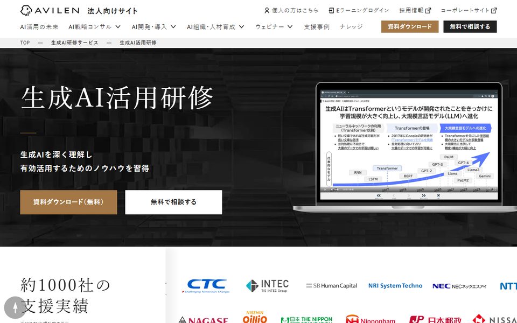Click the Nipponham logo
Image resolution: width=517 pixels, height=323 pixels.
371,319
